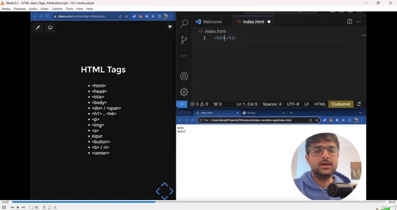Screen dimensions: 397x210
Task: Open VS Code source control view
Action: (x=184, y=40)
